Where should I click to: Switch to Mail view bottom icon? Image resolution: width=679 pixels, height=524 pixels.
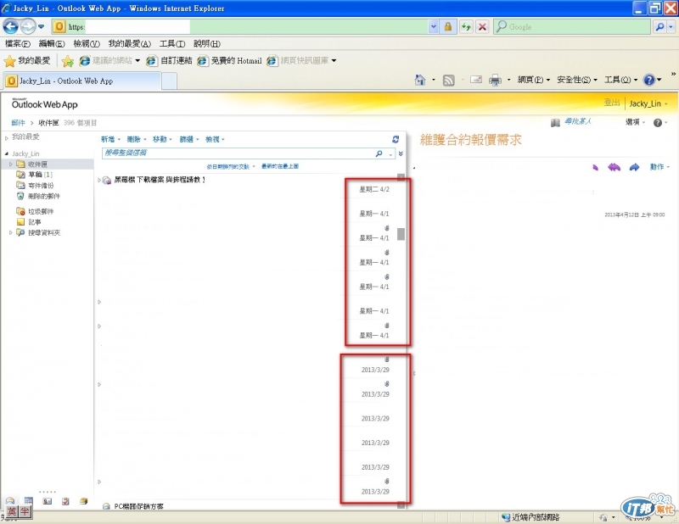pos(10,501)
